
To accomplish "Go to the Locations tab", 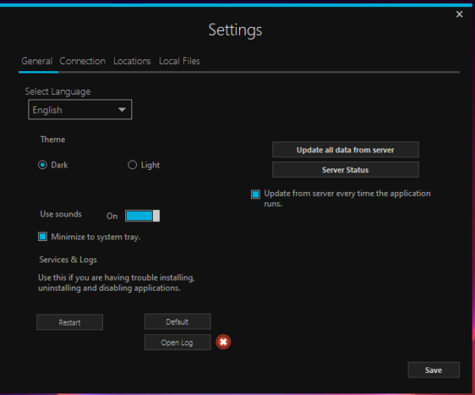I will (132, 61).
